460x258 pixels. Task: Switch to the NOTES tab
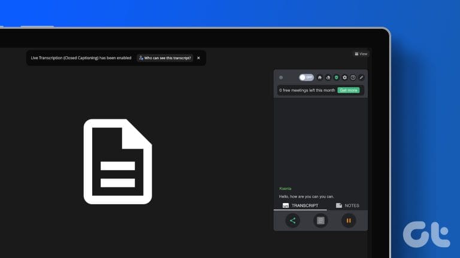coord(347,205)
